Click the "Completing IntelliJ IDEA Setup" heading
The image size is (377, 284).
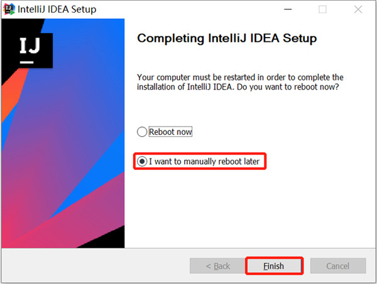(x=227, y=38)
